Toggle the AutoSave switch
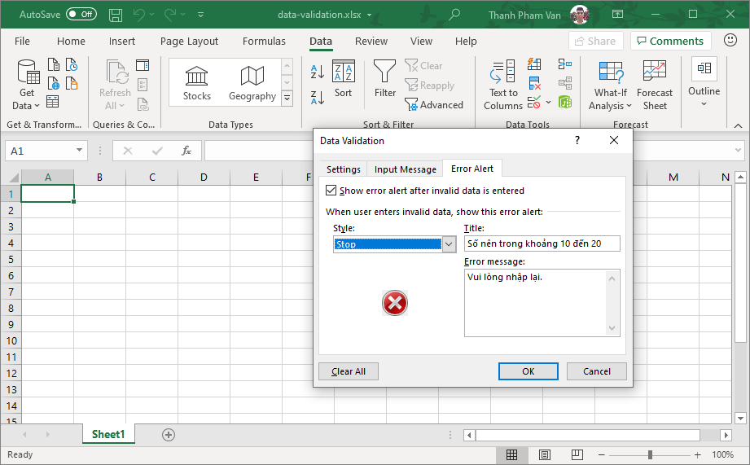 pyautogui.click(x=81, y=15)
